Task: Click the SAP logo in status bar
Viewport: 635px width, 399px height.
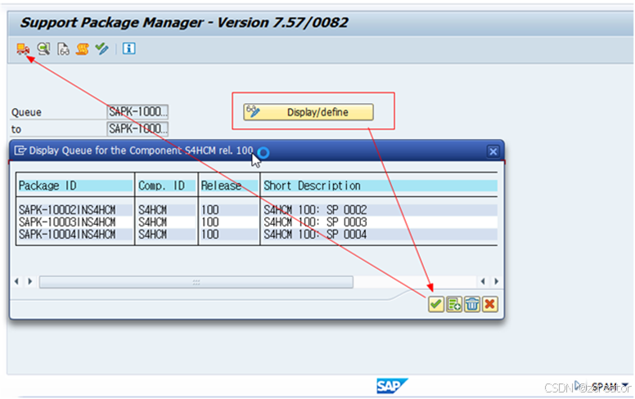Action: [392, 386]
